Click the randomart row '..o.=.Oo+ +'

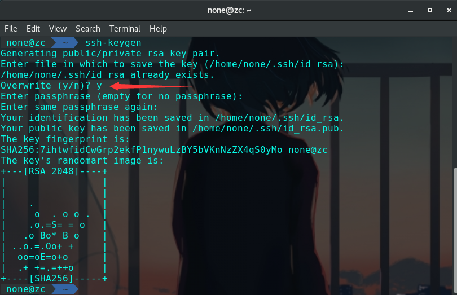pos(43,246)
